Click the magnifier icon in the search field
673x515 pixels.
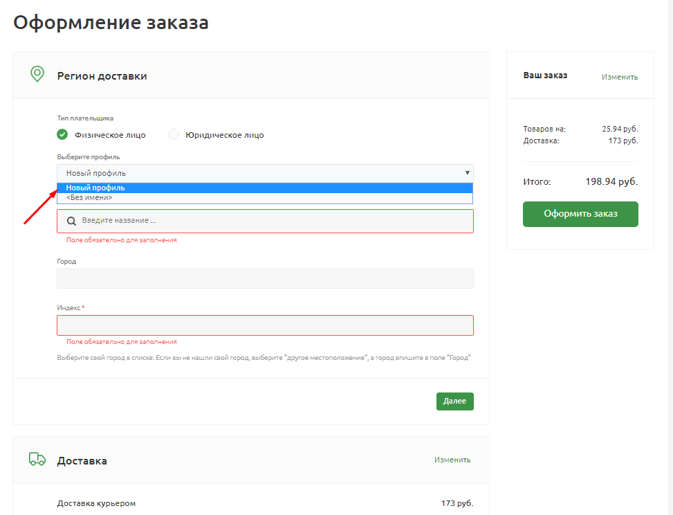(72, 221)
